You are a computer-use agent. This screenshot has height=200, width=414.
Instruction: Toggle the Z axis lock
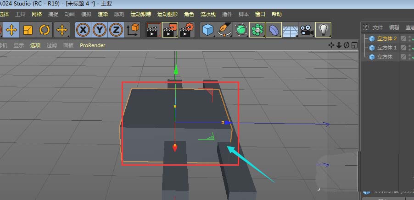click(116, 30)
